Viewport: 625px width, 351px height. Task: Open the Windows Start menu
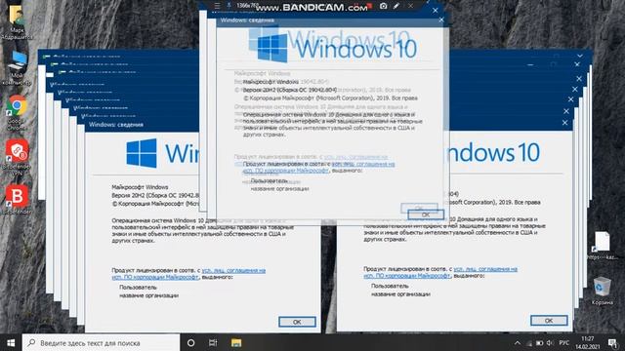point(11,342)
